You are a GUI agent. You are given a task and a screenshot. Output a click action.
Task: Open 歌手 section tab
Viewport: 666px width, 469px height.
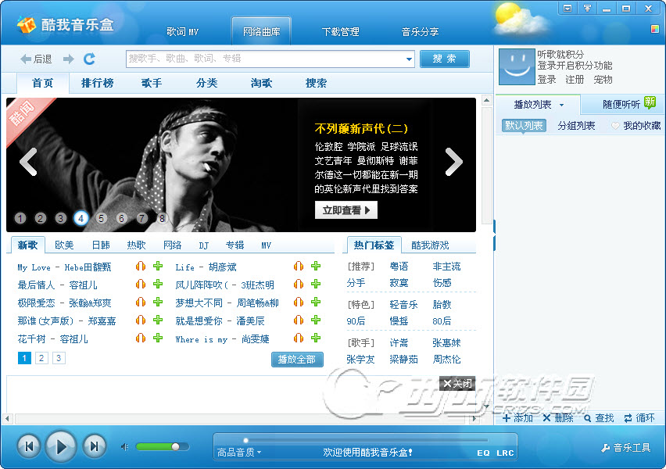(152, 83)
